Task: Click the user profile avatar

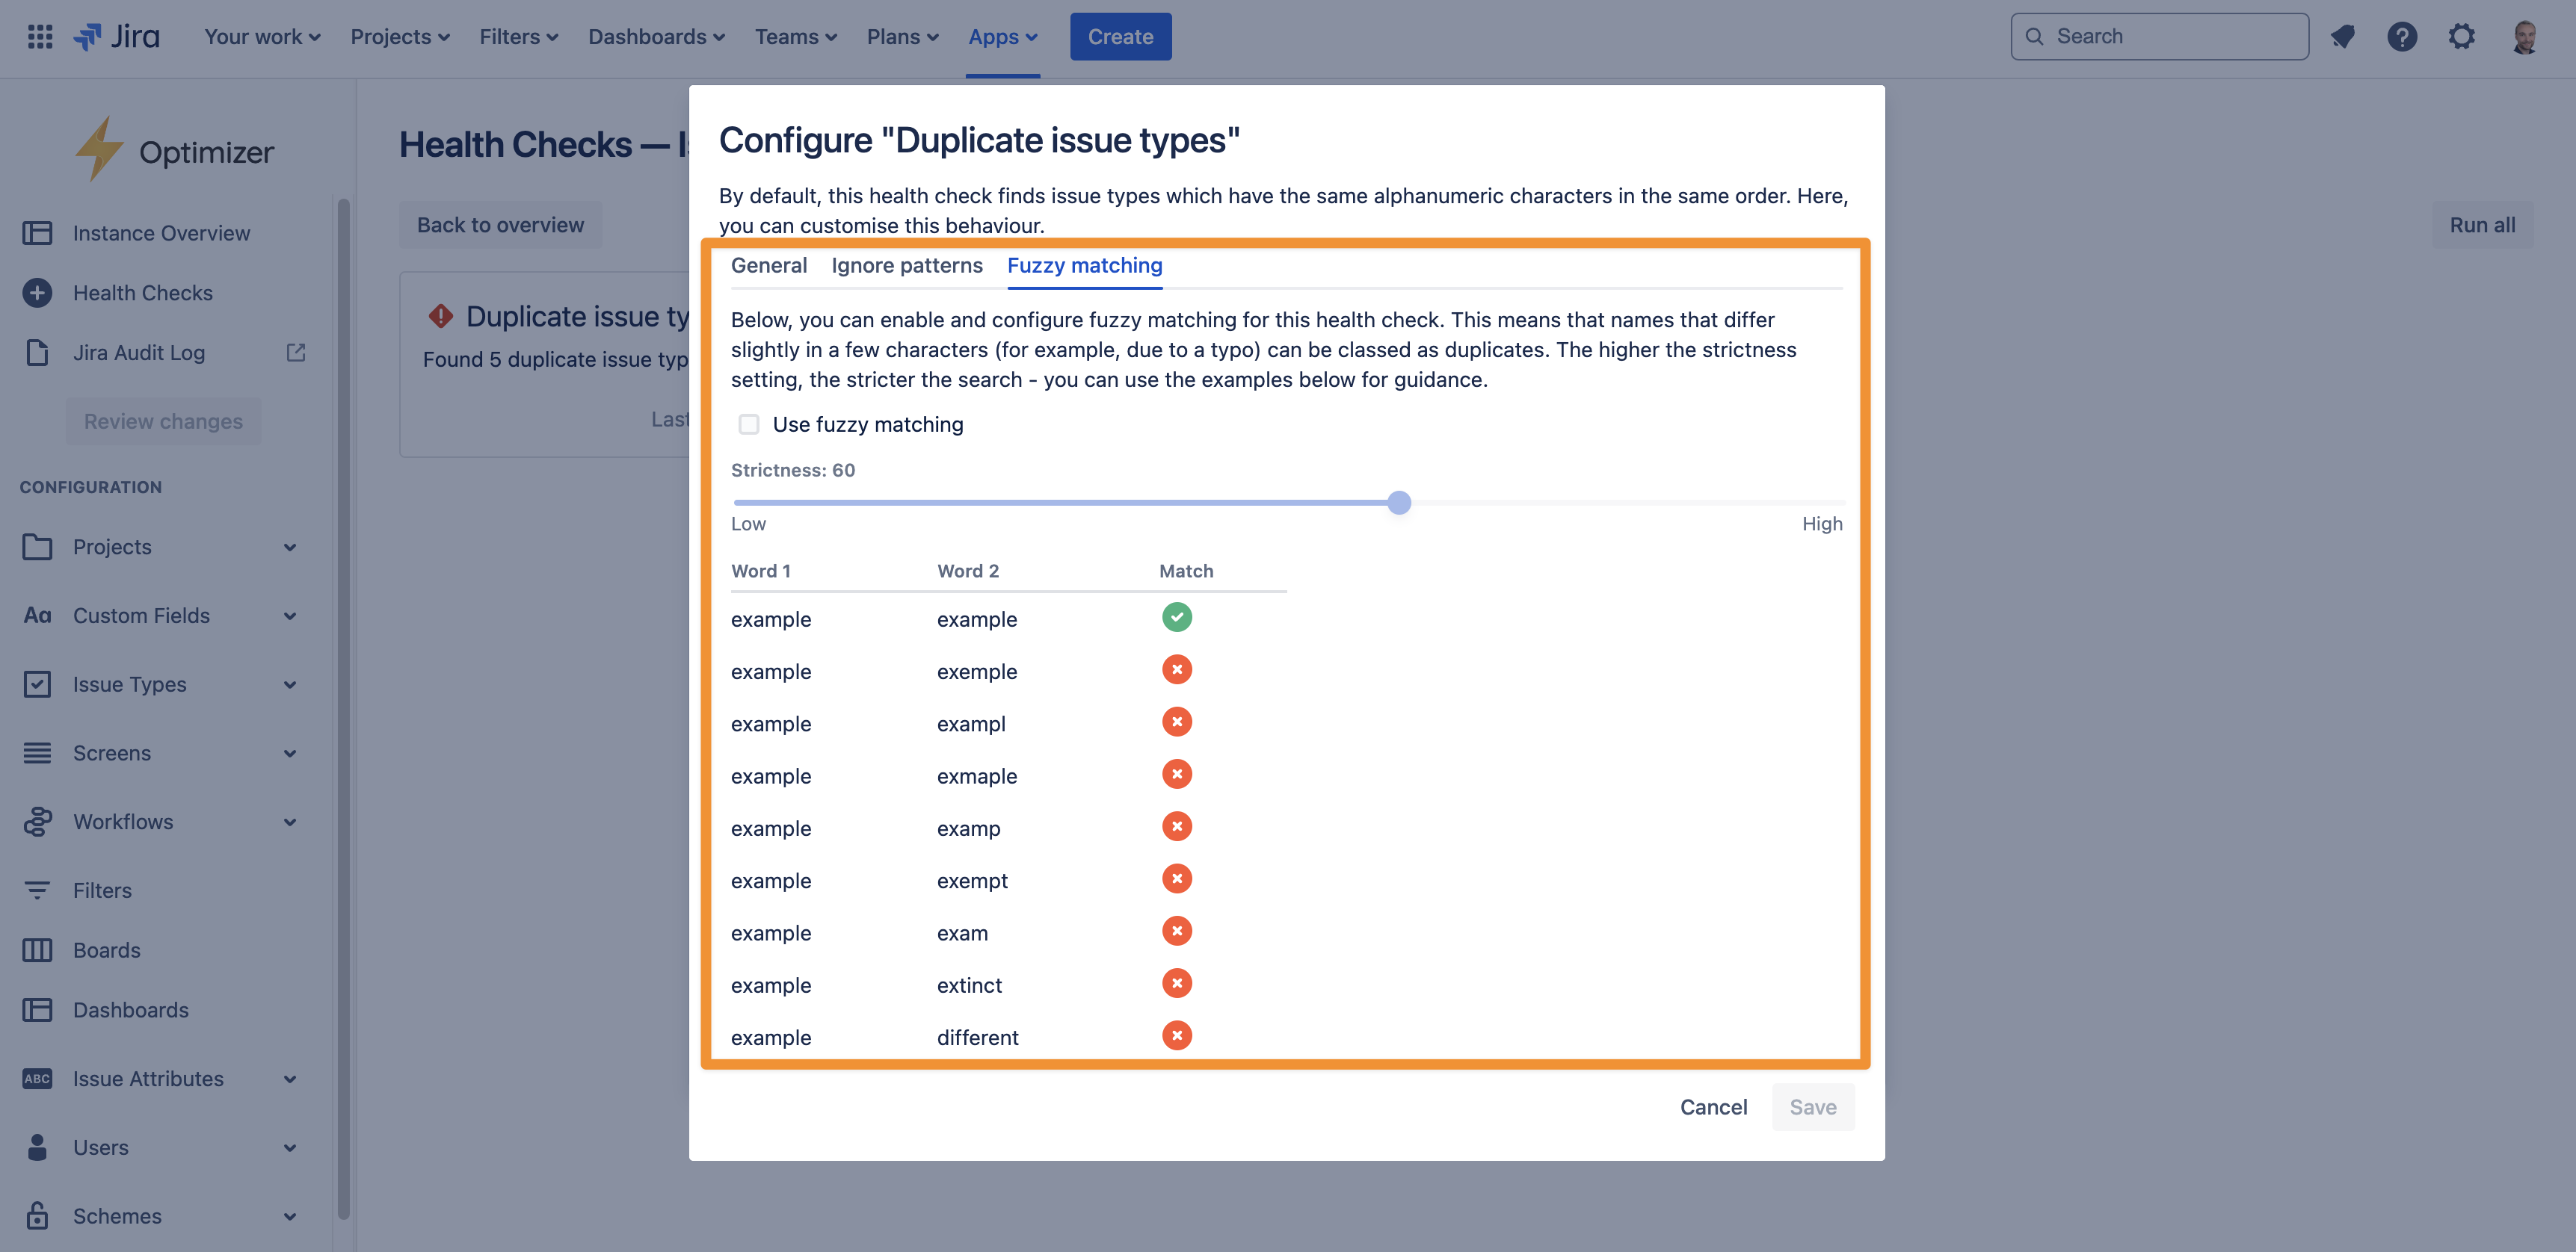Action: pyautogui.click(x=2524, y=37)
